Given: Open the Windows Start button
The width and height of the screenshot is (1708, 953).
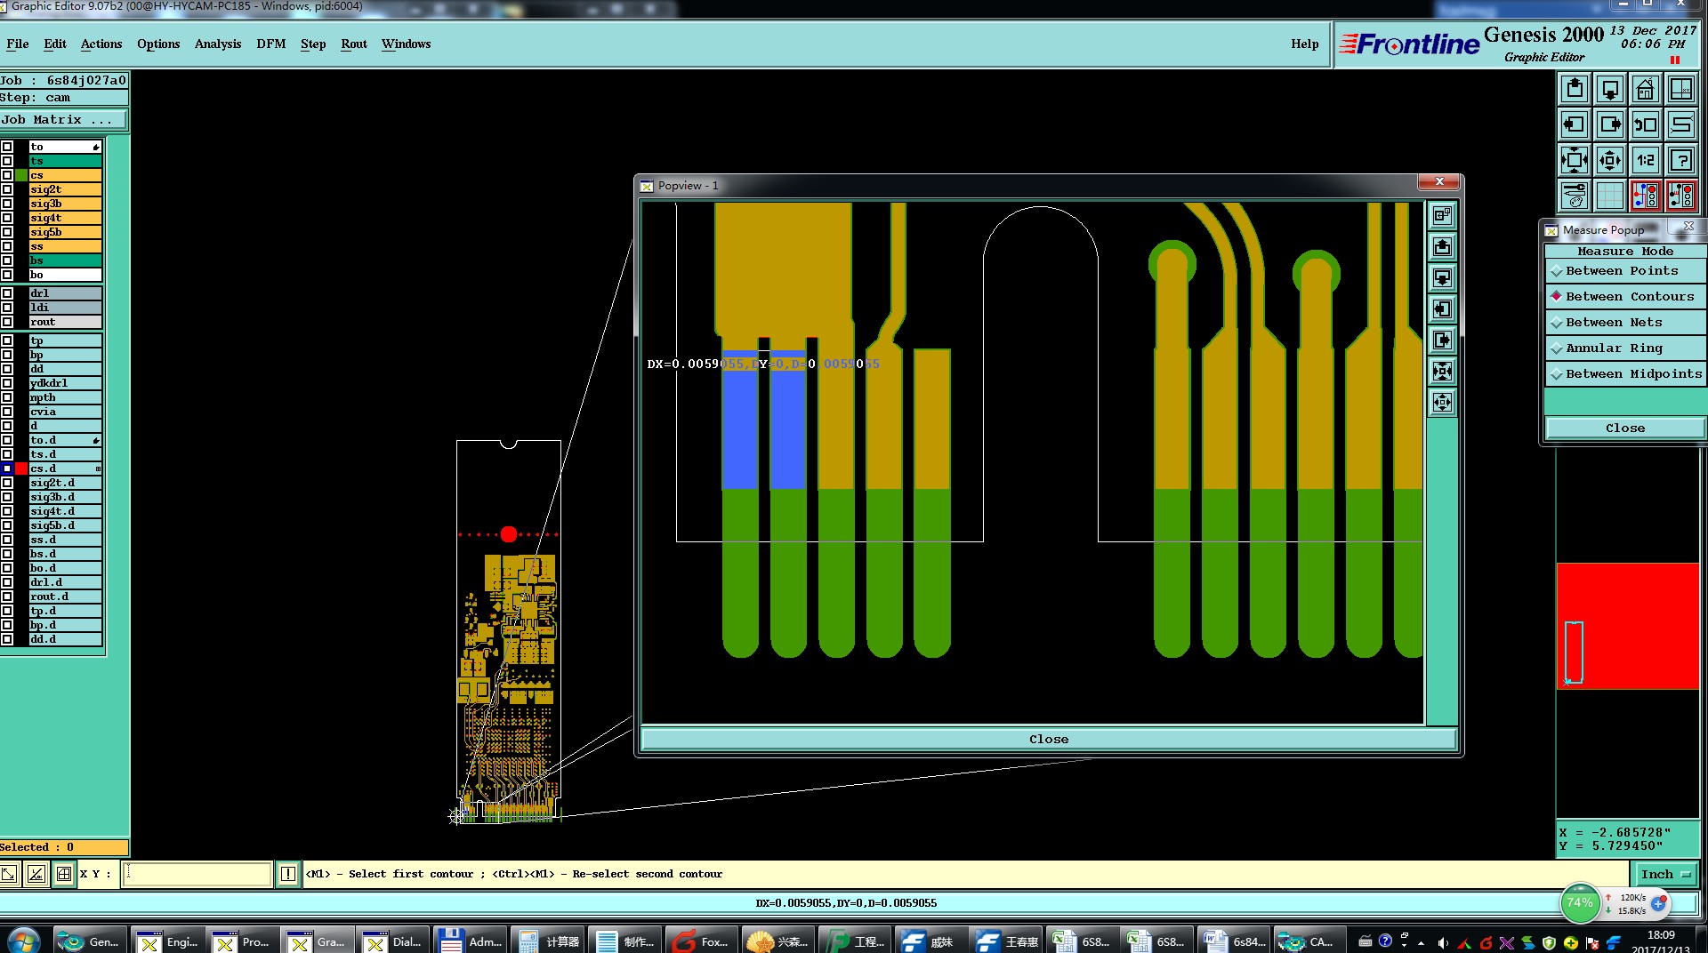Looking at the screenshot, I should 23,941.
